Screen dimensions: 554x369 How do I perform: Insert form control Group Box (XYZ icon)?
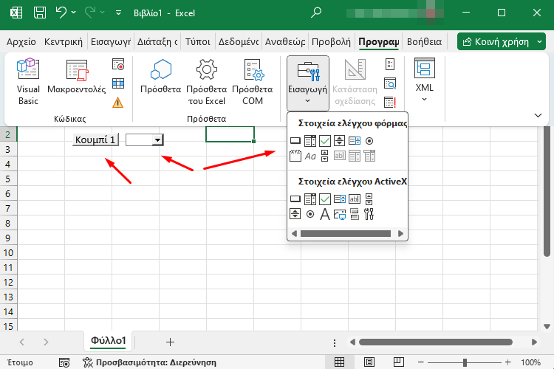pyautogui.click(x=295, y=156)
